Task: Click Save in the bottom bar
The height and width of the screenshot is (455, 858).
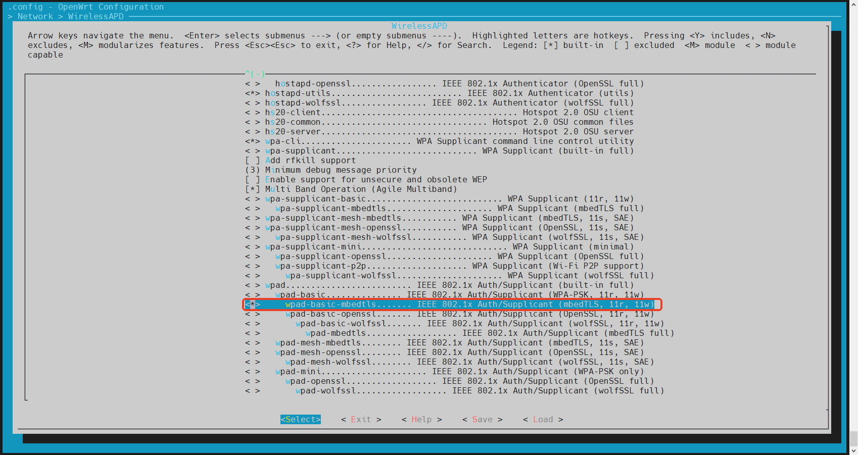Action: point(482,419)
